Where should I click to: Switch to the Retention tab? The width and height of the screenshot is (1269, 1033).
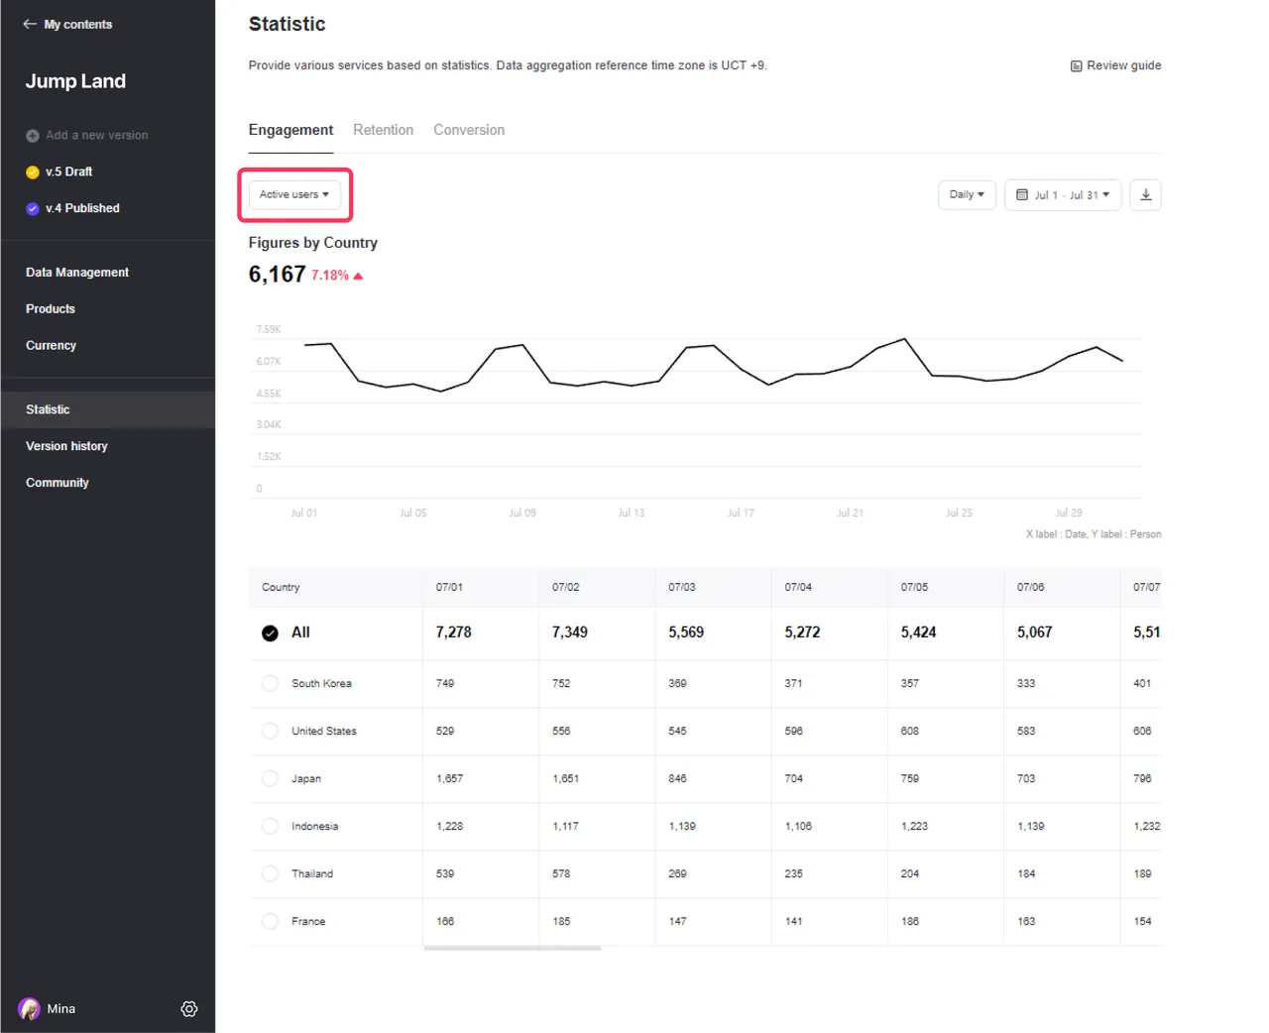383,129
